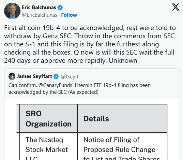Click the main tweet text about 19b-4
The width and height of the screenshot is (183, 160).
pyautogui.click(x=90, y=44)
